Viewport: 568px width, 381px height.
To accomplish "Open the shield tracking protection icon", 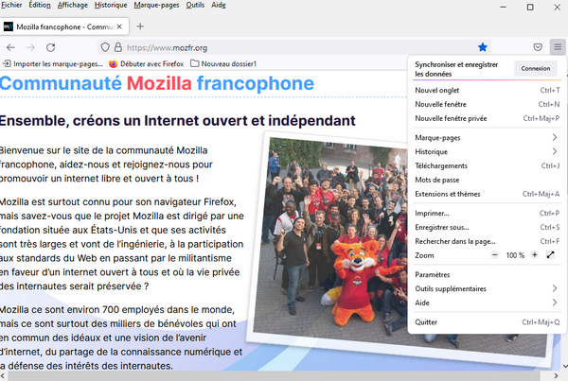I will (105, 47).
